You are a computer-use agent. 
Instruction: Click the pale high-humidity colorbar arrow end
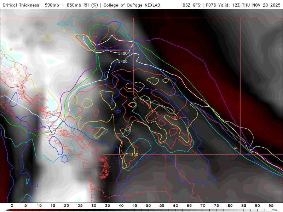[x=275, y=210]
